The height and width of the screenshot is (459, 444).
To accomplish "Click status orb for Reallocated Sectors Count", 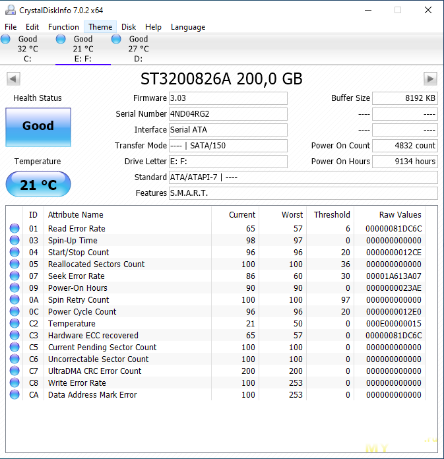I will 15,264.
